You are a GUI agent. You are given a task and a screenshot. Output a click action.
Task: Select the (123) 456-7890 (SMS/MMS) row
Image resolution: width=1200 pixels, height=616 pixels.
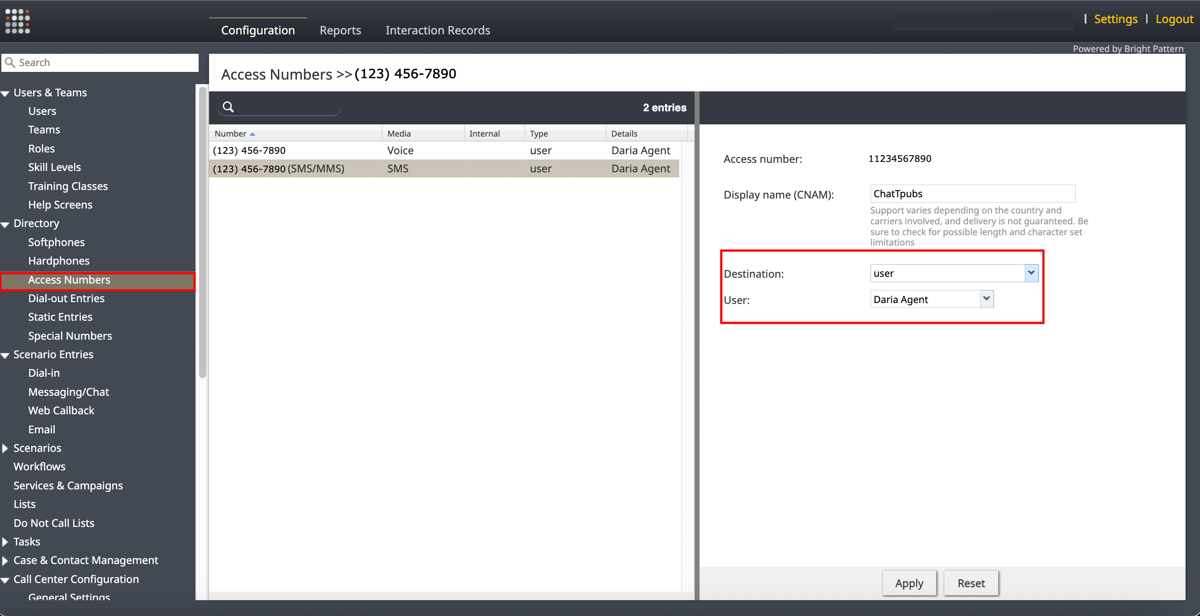pyautogui.click(x=444, y=169)
